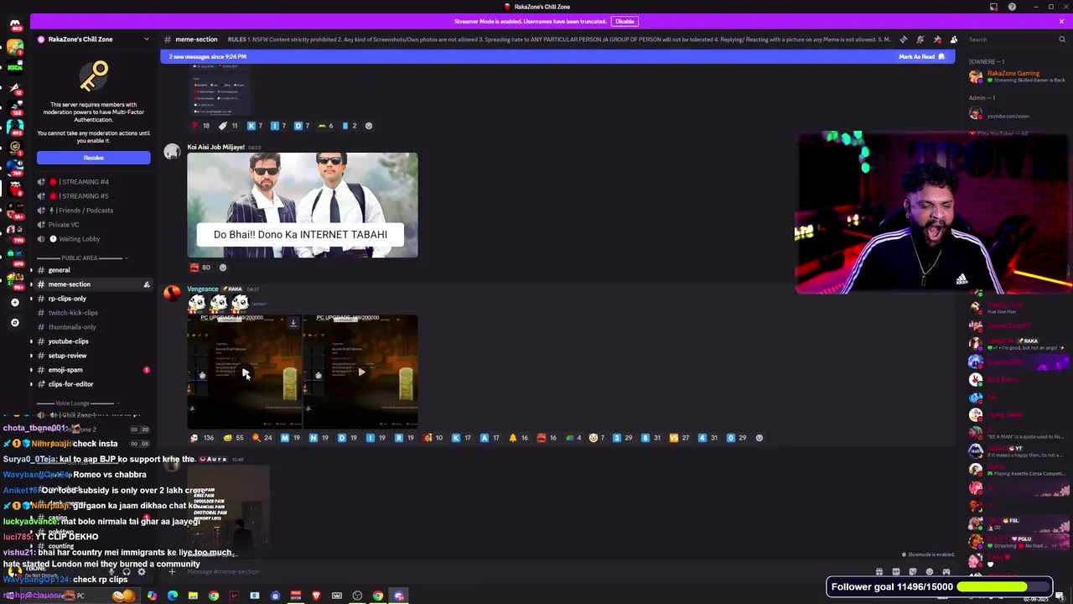Expand RakaZone's Chill Zone server menu
The width and height of the screenshot is (1073, 604).
pos(147,39)
